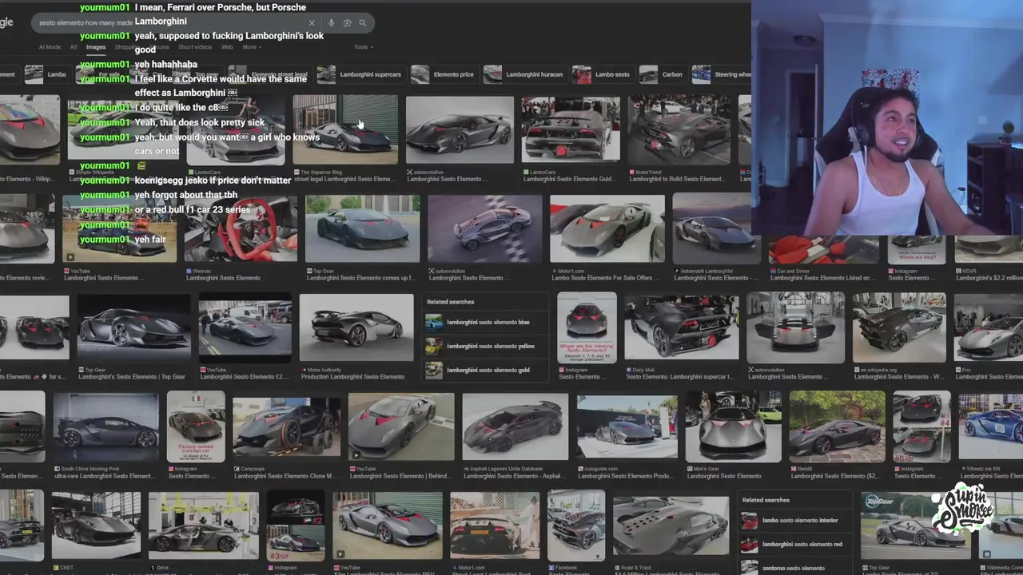The width and height of the screenshot is (1023, 575).
Task: Open the Motor1.com Sesto Elemento For Sale image
Action: 607,228
